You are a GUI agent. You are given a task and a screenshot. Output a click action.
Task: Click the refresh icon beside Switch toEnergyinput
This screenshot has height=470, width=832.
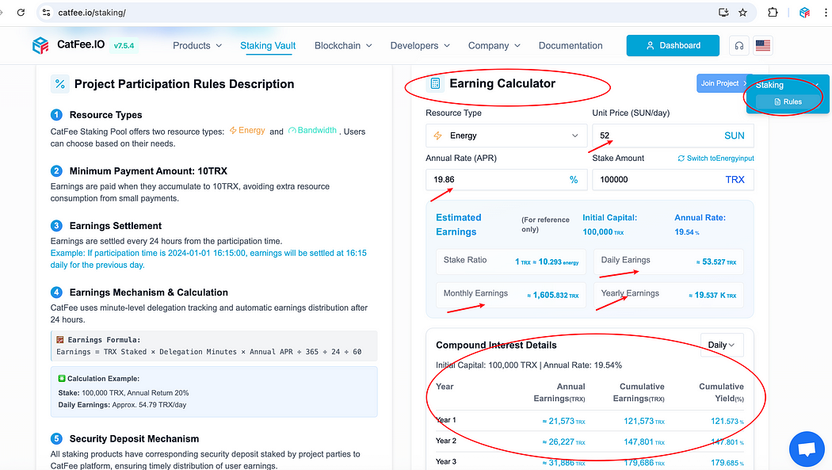(681, 158)
